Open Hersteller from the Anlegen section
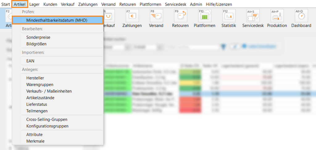Viewport: 316px width, 150px height. point(35,78)
